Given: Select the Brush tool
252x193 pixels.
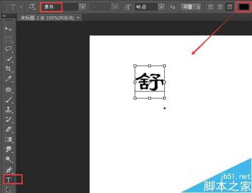Looking at the screenshot, I should click(8, 100).
